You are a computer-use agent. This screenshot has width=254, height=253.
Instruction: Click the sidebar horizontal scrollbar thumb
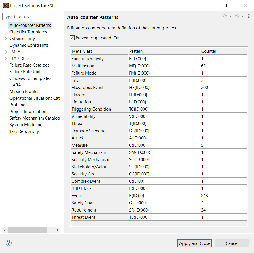[x=28, y=230]
